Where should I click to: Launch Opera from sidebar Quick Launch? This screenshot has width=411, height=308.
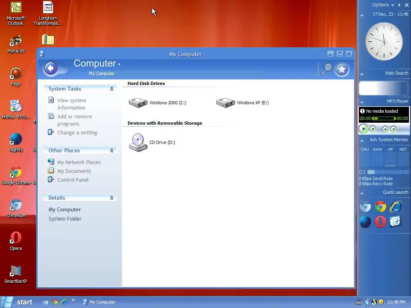380,222
